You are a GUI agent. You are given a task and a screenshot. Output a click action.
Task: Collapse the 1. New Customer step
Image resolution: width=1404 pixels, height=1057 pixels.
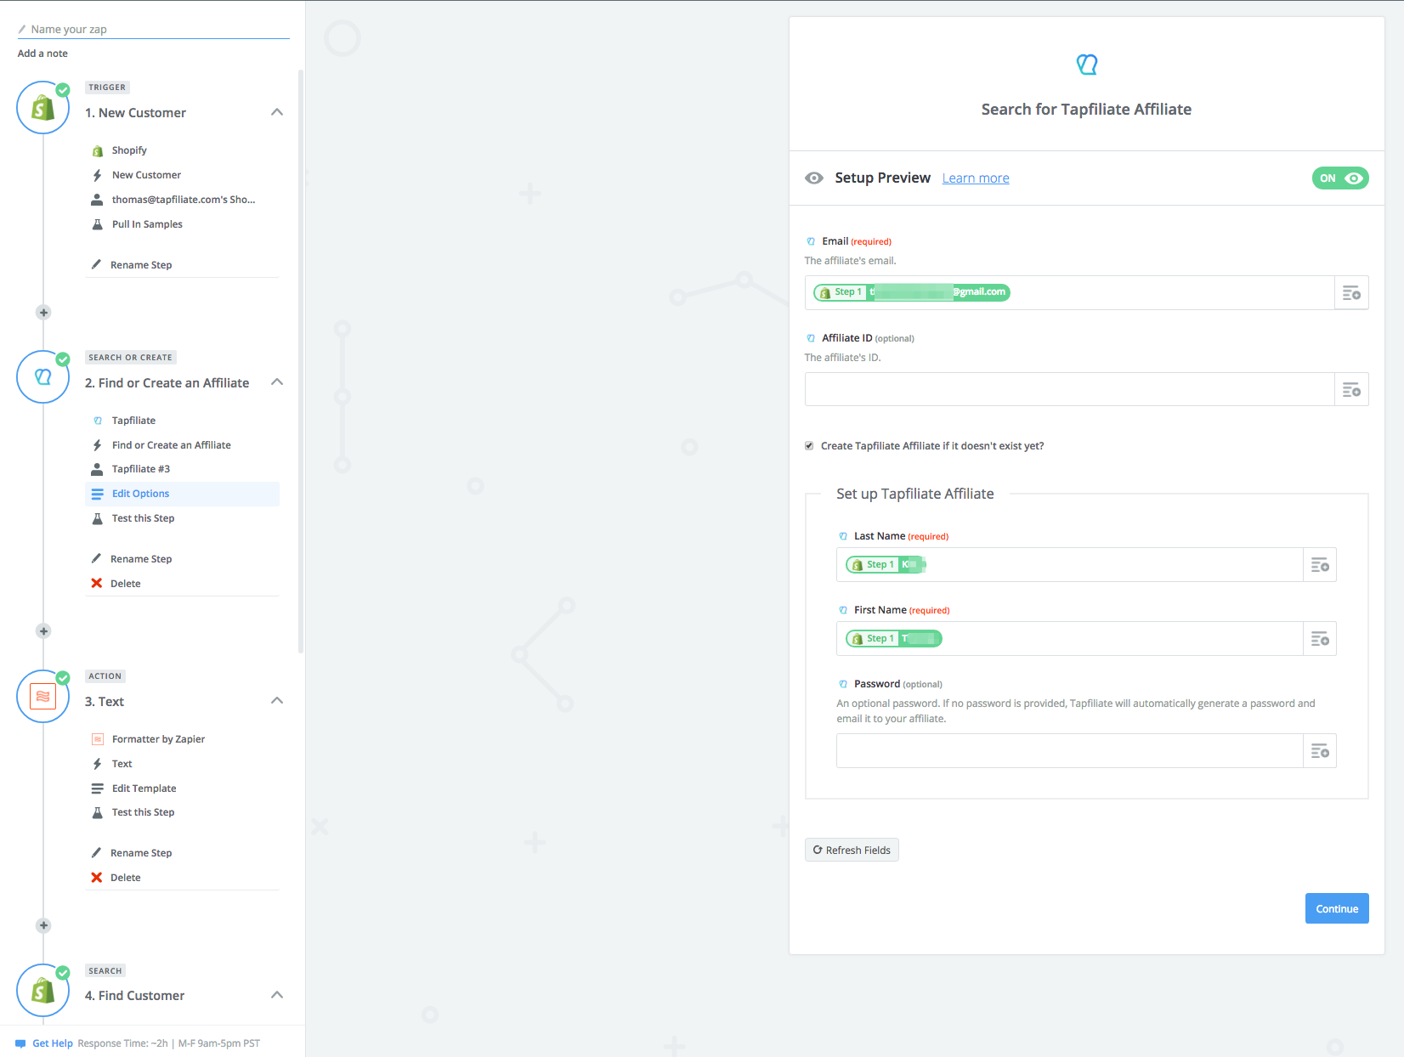(277, 112)
